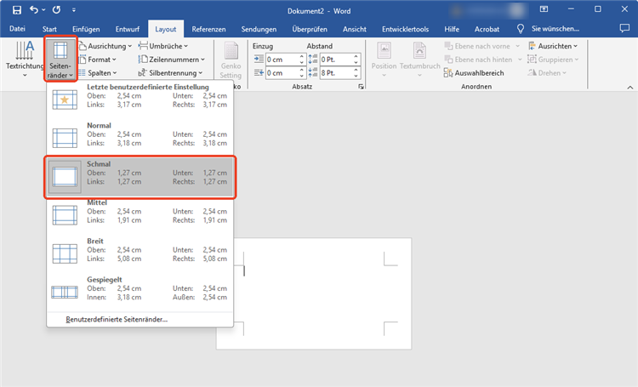Open the Datei tab
The image size is (638, 387).
coord(17,29)
